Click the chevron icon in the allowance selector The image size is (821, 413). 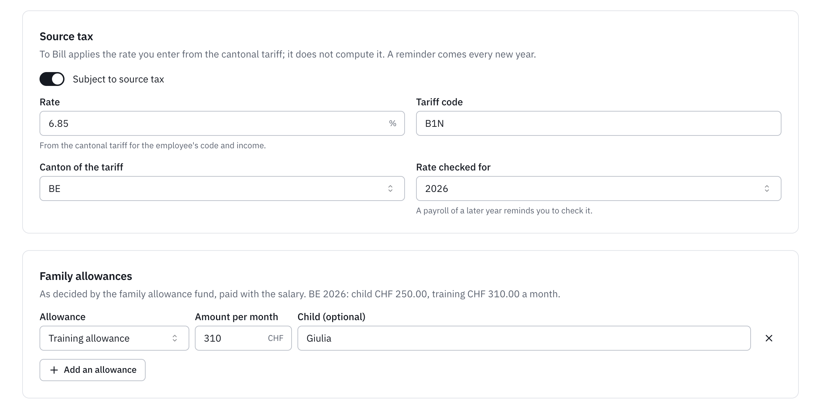[175, 338]
